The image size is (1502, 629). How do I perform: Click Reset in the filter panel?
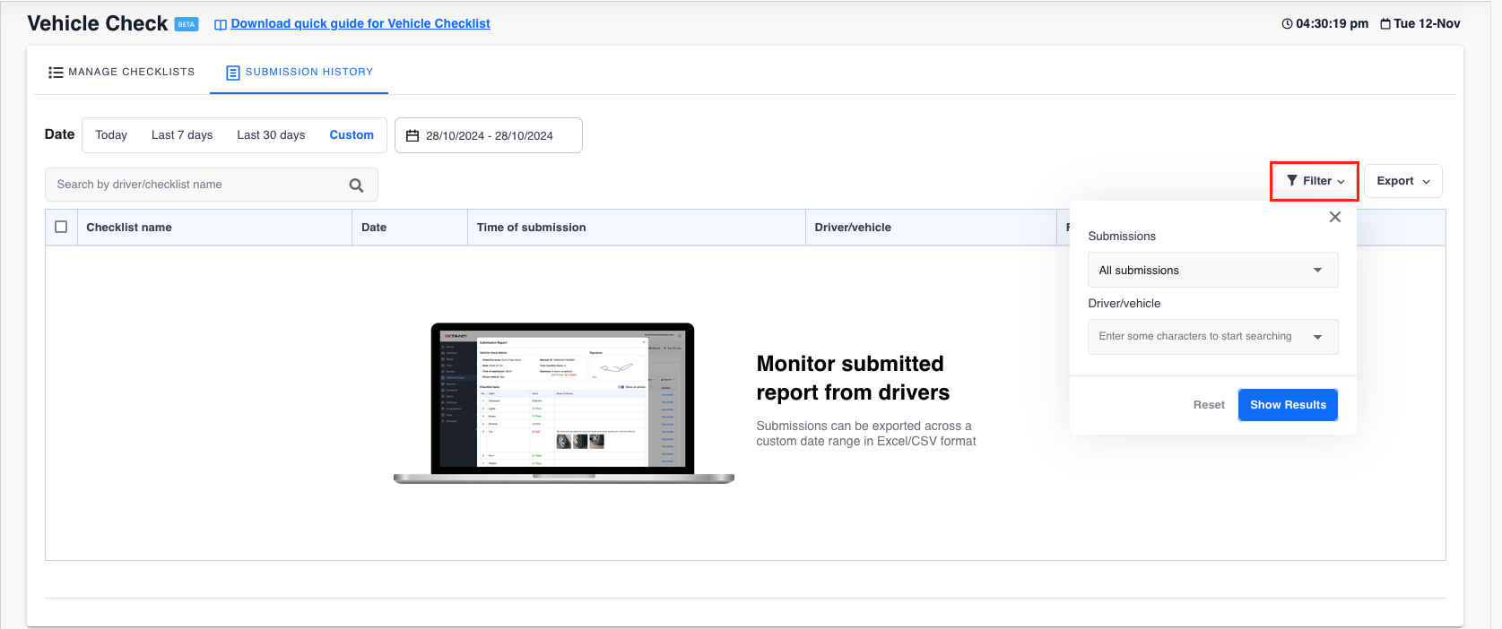(x=1208, y=405)
